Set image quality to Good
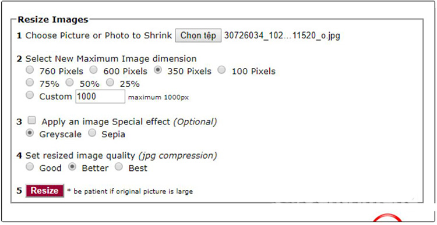The width and height of the screenshot is (437, 225). (x=30, y=167)
